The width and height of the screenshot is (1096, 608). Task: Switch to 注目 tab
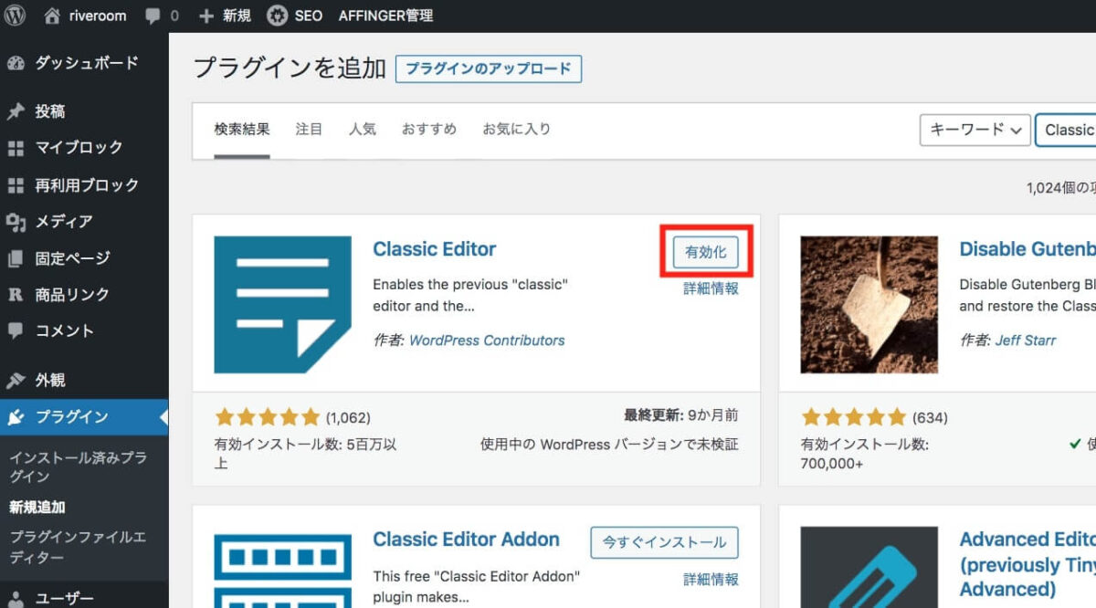pos(310,130)
